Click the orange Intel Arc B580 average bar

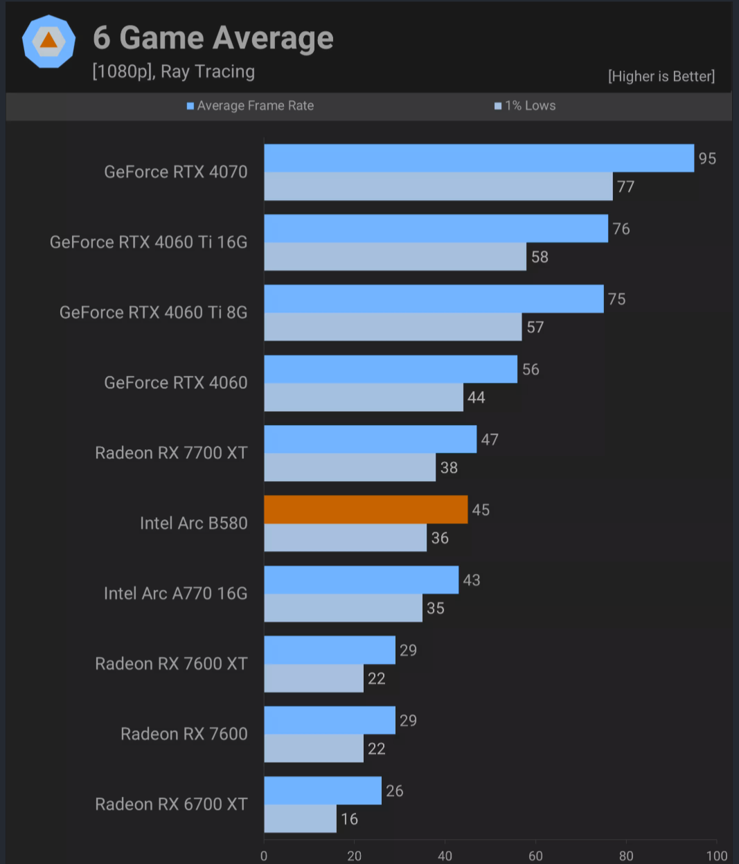366,510
